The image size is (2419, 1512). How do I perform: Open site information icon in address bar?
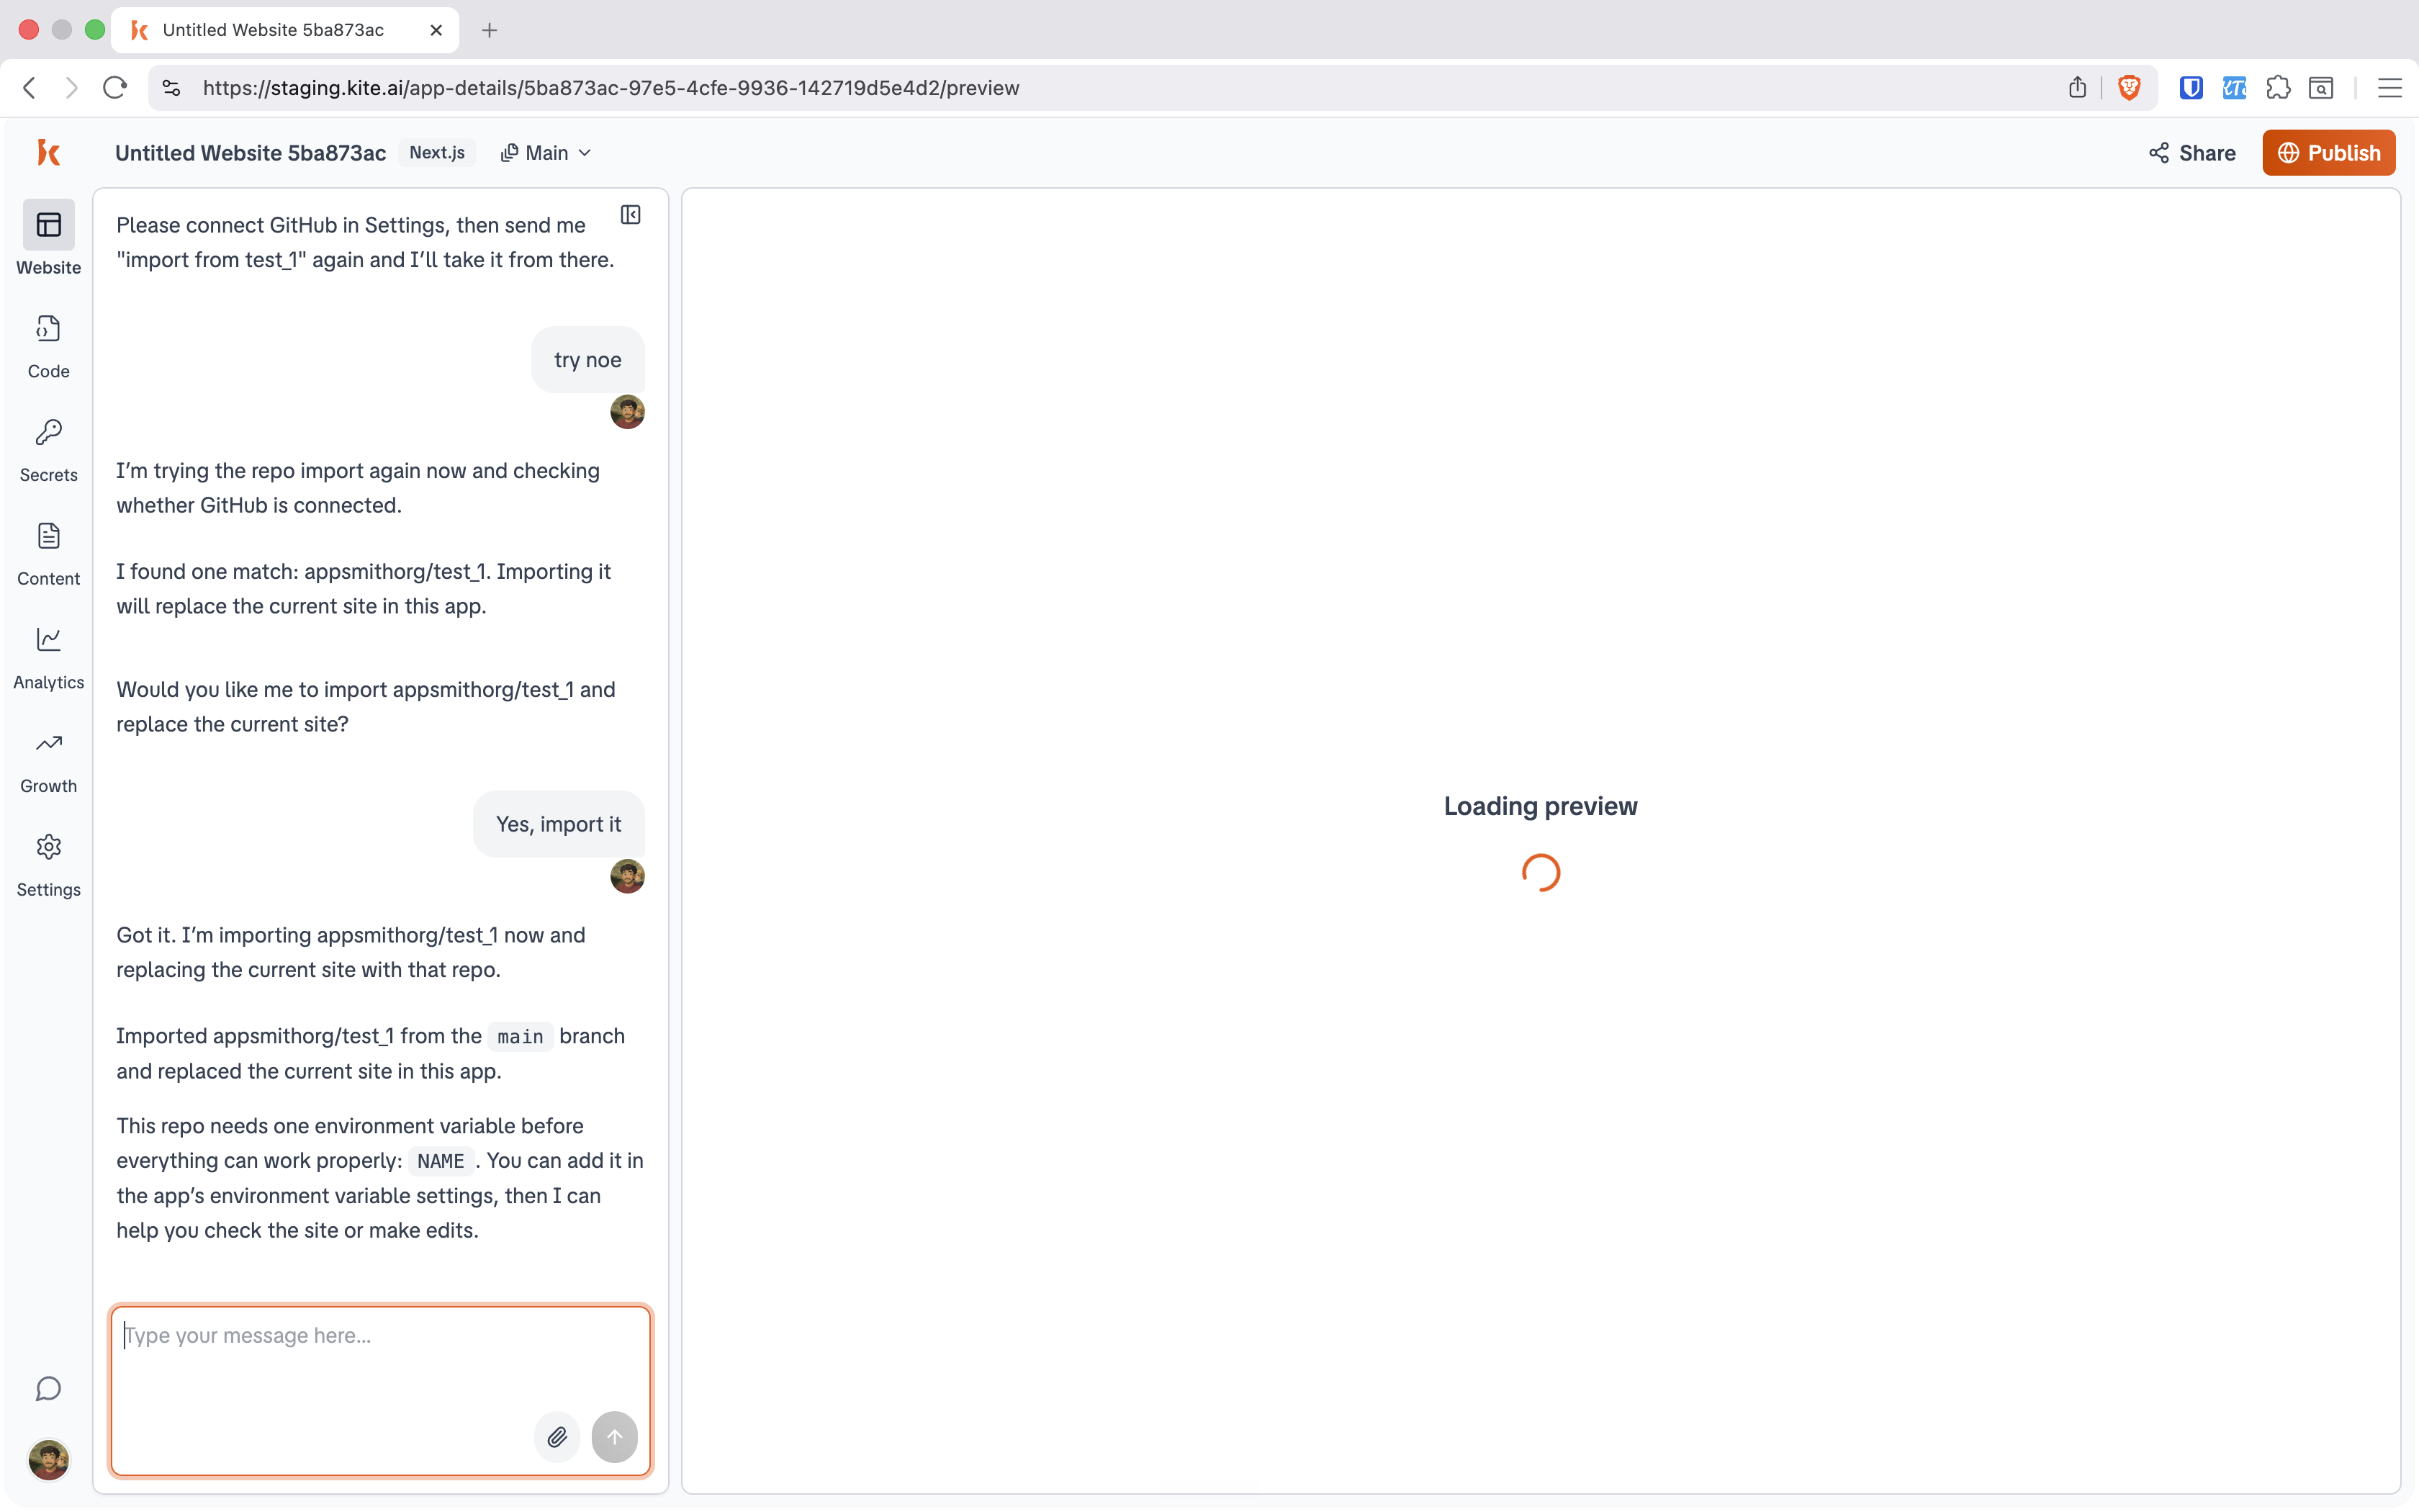(x=172, y=88)
